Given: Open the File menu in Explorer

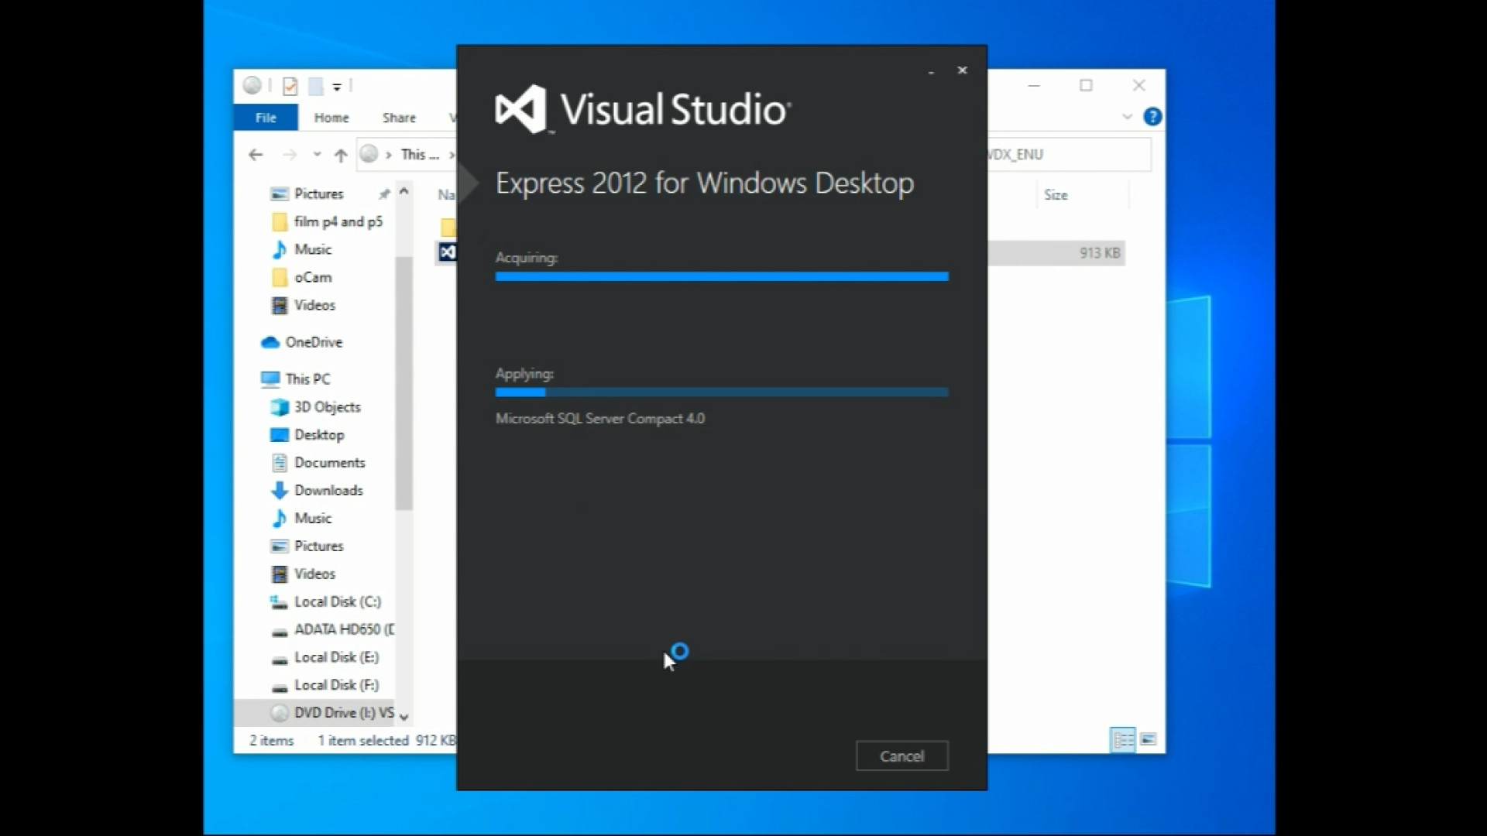Looking at the screenshot, I should [266, 118].
